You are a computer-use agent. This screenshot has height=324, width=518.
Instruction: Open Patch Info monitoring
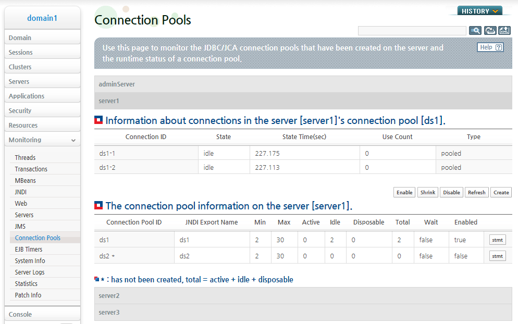(28, 295)
